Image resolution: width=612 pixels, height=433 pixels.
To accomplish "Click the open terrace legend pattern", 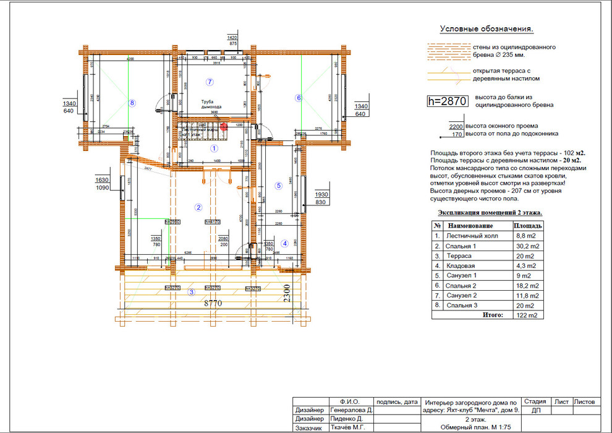I will pyautogui.click(x=449, y=75).
